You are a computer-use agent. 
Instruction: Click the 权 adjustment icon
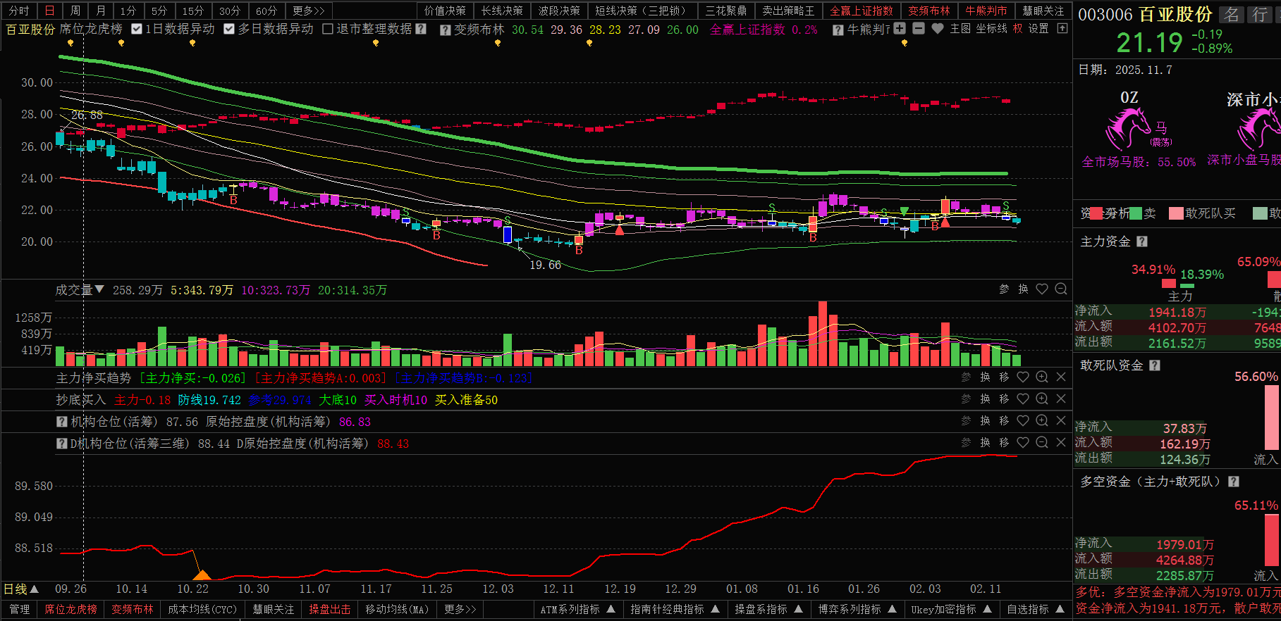pyautogui.click(x=1017, y=29)
